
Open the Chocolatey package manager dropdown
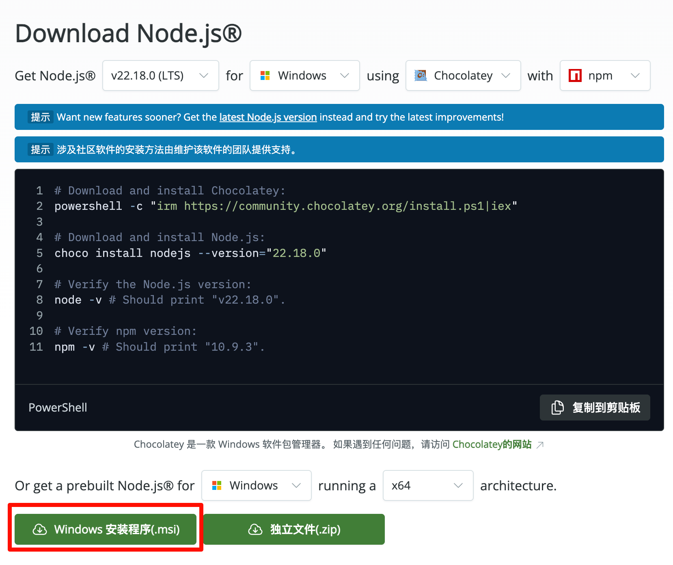(463, 75)
